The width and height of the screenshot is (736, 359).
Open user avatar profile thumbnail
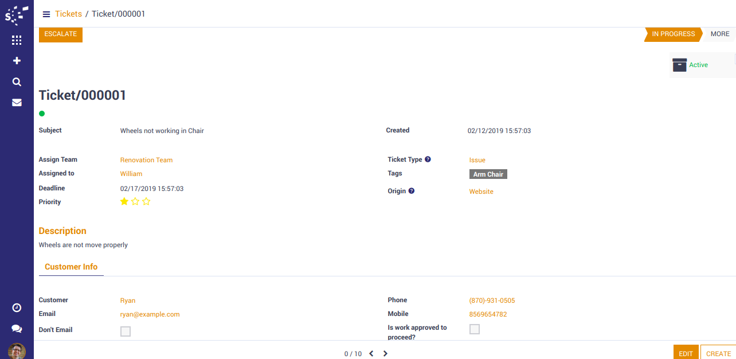[x=17, y=351]
